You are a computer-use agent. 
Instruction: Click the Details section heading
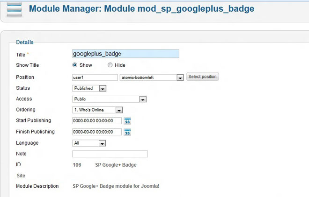tap(25, 42)
